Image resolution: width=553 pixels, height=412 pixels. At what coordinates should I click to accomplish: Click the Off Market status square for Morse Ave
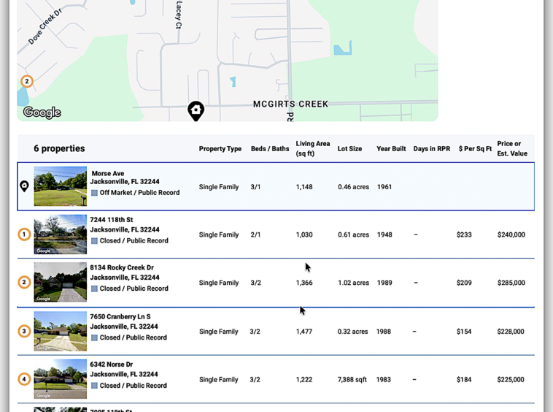[94, 193]
